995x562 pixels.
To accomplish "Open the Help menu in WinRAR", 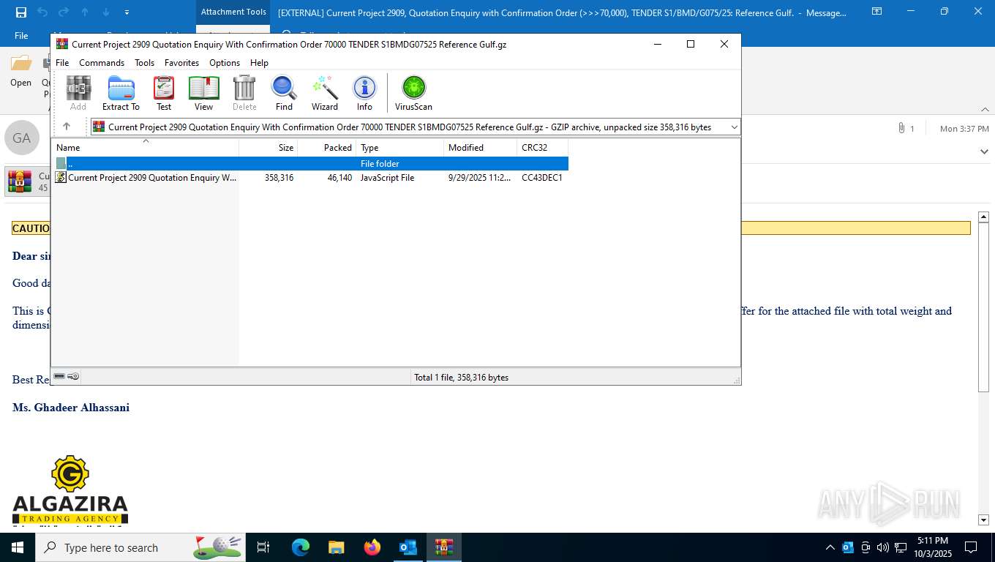I will (259, 63).
